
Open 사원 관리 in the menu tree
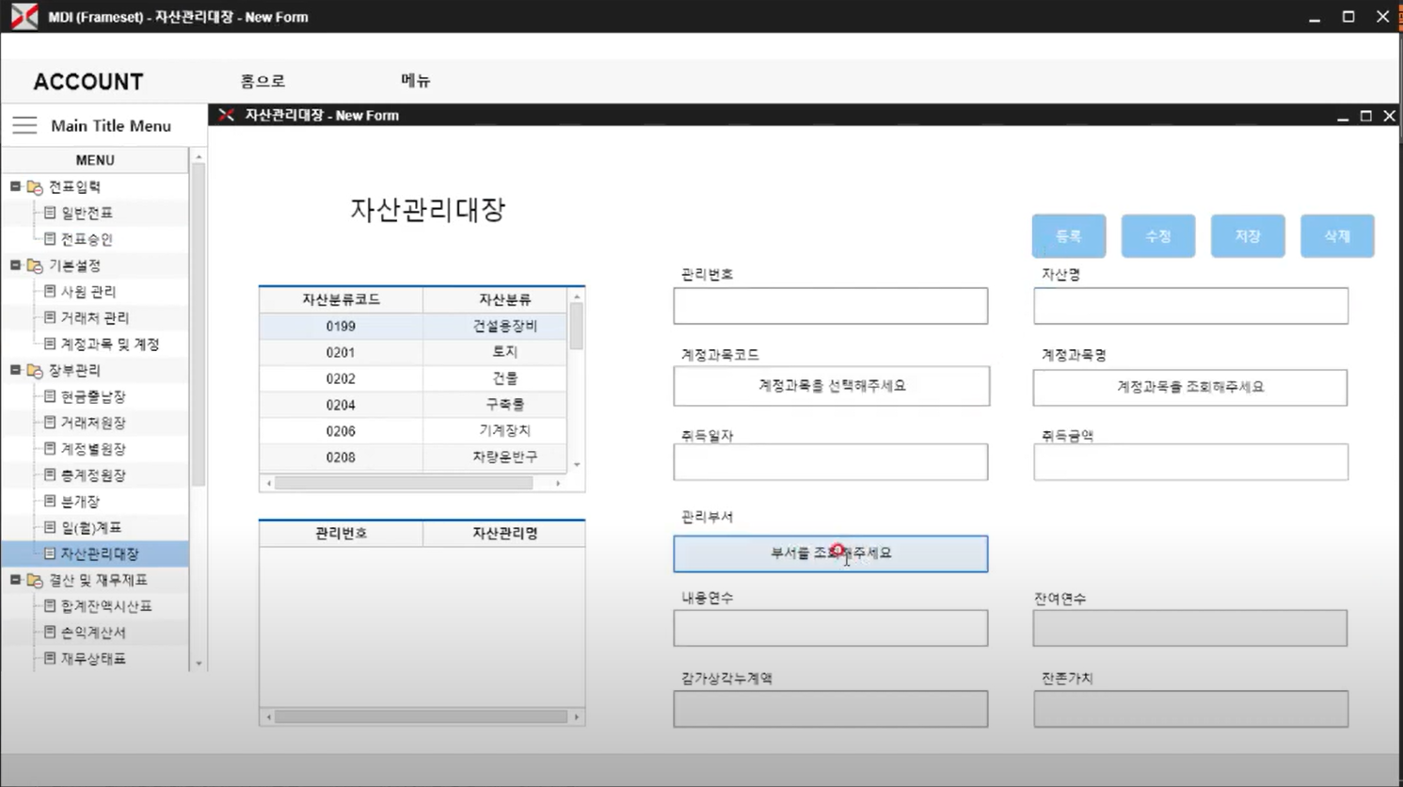click(88, 292)
